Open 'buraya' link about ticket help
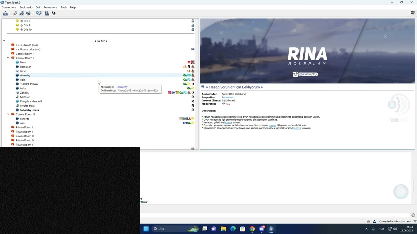 272,125
